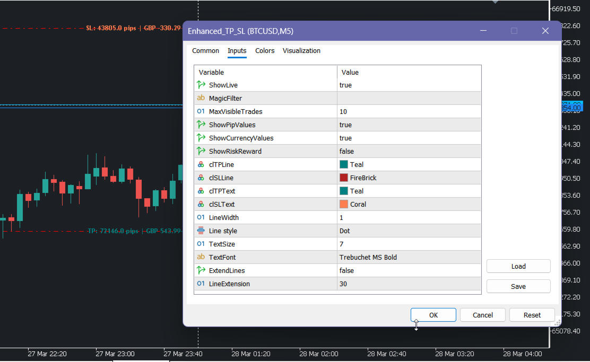Edit the empty MagicFilter value field

409,98
